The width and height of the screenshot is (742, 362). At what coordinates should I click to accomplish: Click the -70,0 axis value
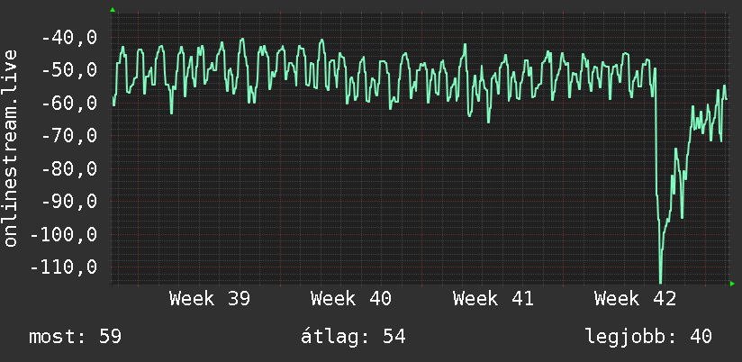(x=69, y=136)
